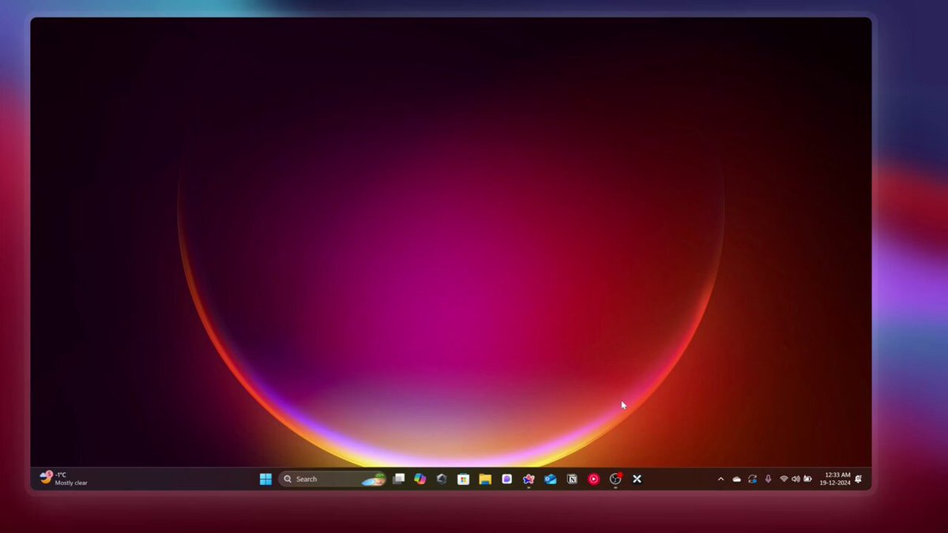Click the sync status tray icon

pos(752,479)
